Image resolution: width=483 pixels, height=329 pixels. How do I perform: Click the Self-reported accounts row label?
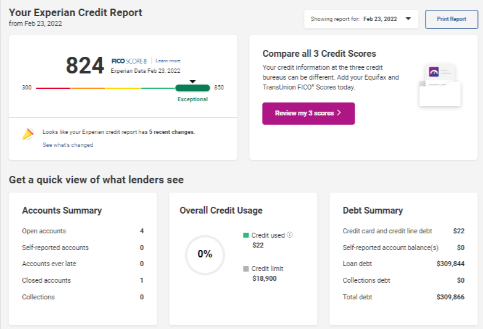[x=55, y=248]
